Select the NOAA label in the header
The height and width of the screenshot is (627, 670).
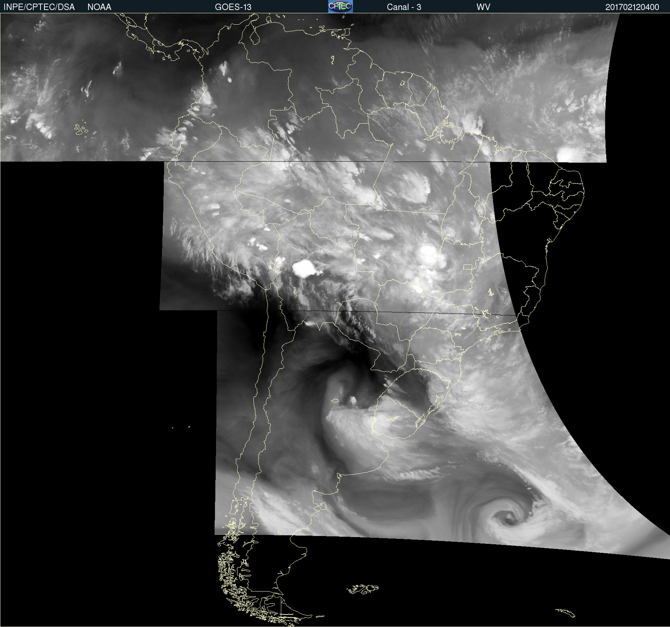(x=99, y=7)
